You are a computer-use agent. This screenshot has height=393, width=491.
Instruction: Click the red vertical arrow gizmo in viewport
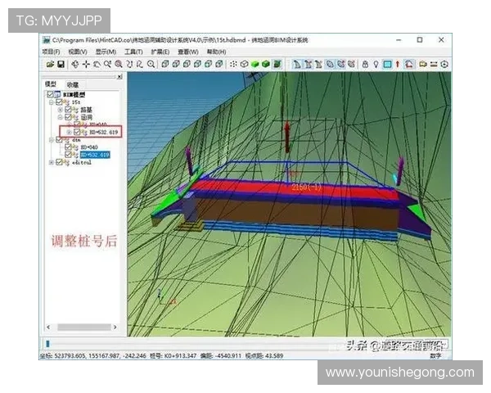click(287, 138)
